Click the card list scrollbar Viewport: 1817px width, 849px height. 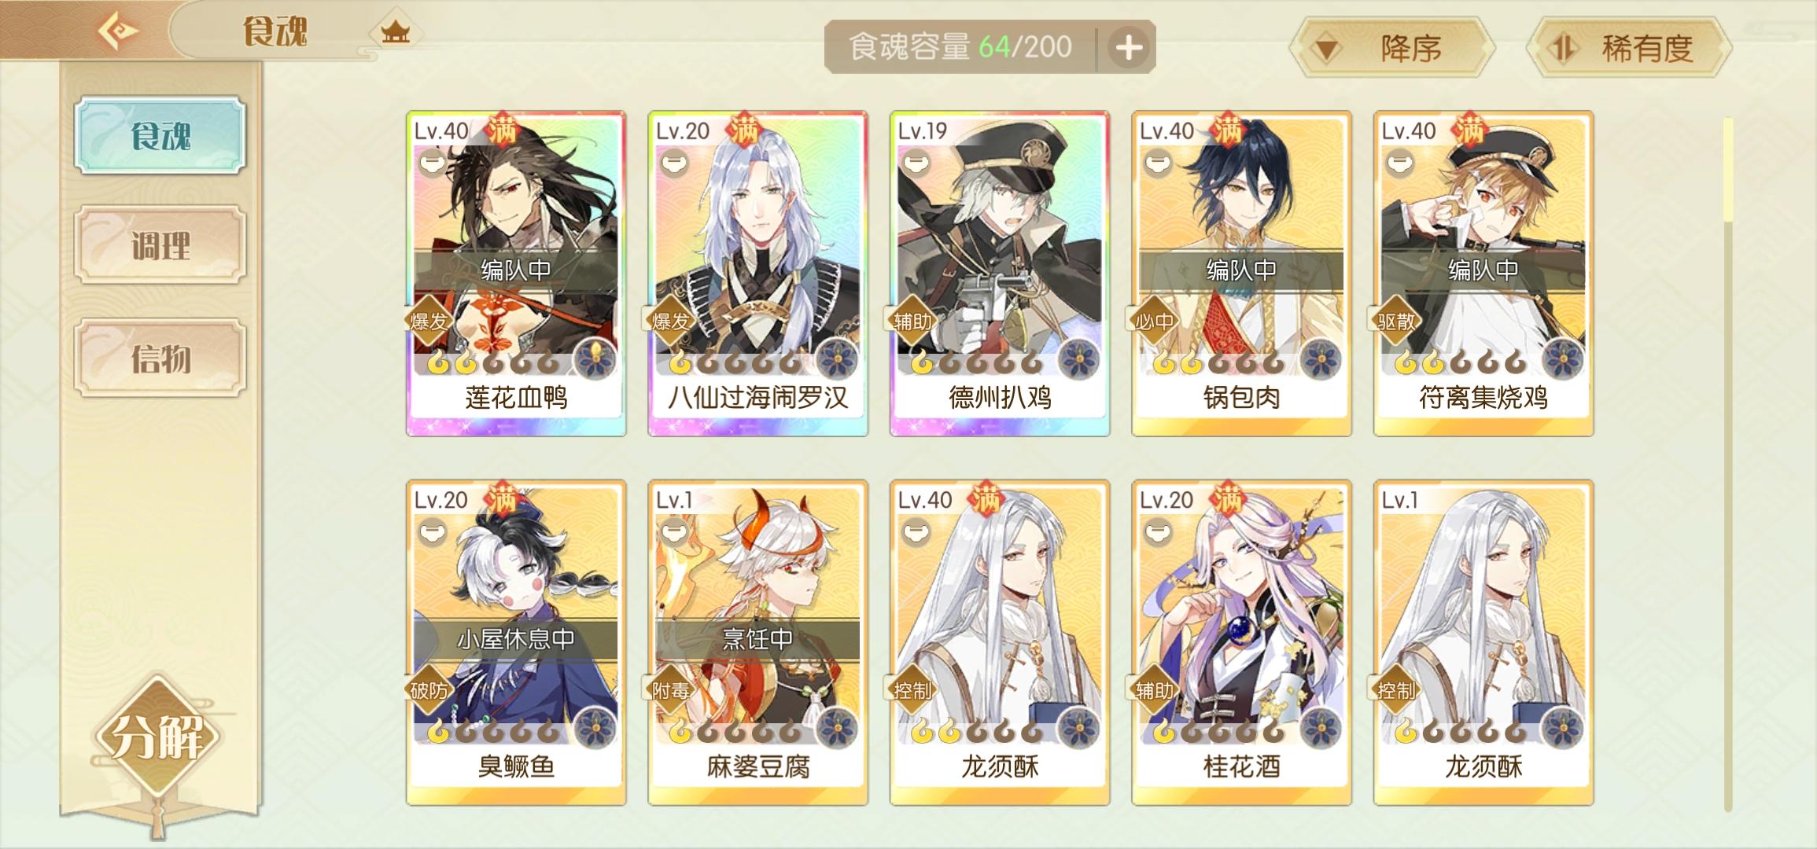tap(1728, 464)
